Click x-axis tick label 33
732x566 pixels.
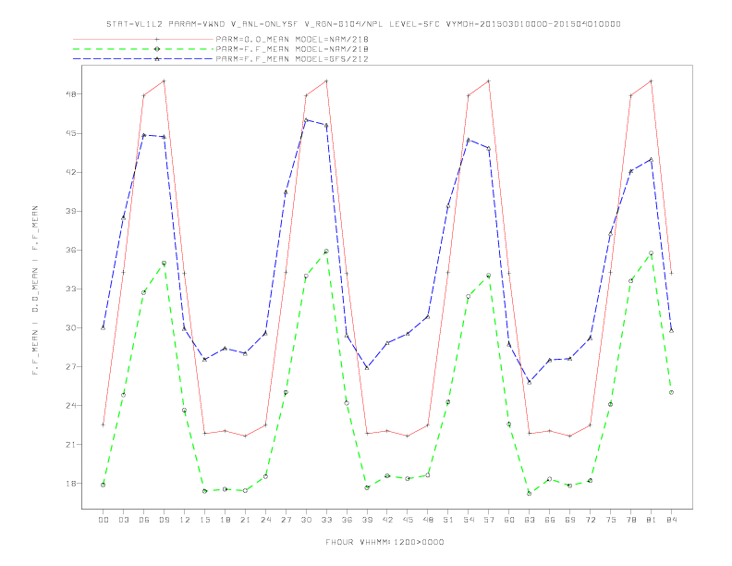coord(326,520)
